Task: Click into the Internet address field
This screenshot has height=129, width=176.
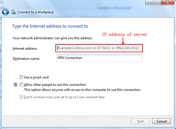Action: (99, 48)
